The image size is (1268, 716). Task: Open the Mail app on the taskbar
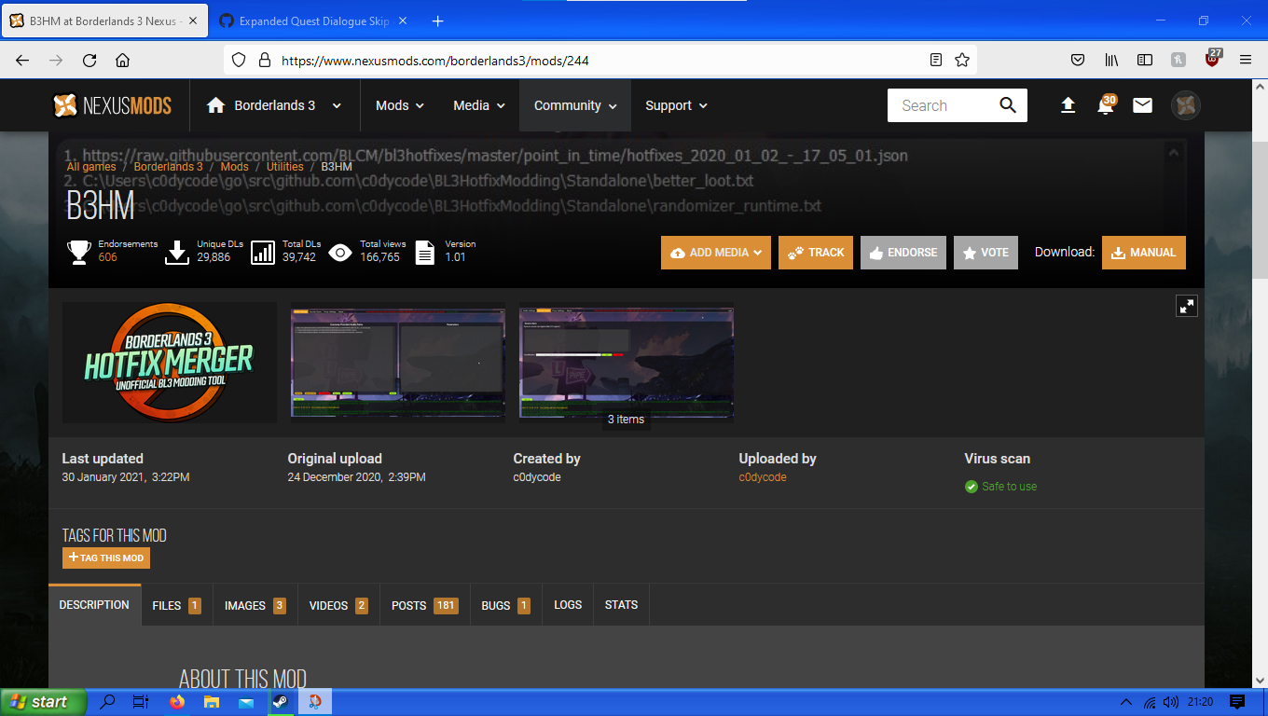click(x=246, y=702)
